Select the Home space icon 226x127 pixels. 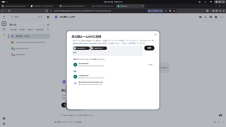4,24
